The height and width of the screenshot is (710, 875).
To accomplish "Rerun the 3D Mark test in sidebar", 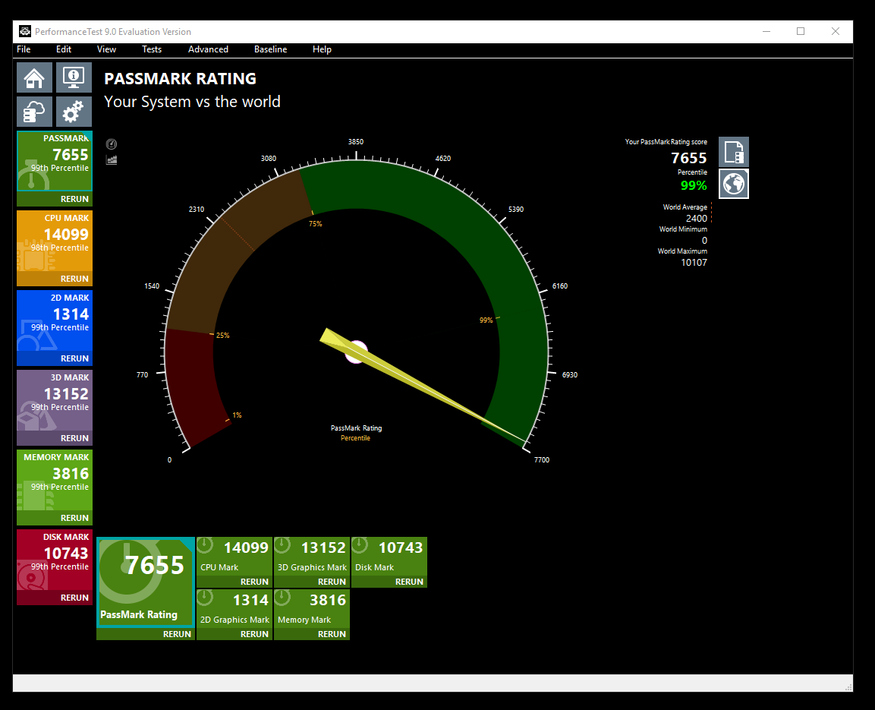I will [x=55, y=438].
